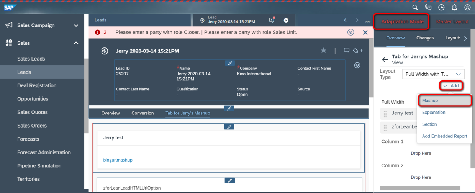Open the notifications bell icon
Image resolution: width=475 pixels, height=193 pixels.
pos(454,7)
